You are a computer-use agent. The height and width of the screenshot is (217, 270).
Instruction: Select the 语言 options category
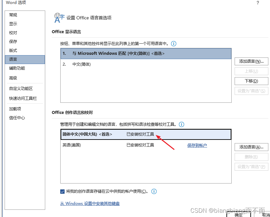[25, 59]
